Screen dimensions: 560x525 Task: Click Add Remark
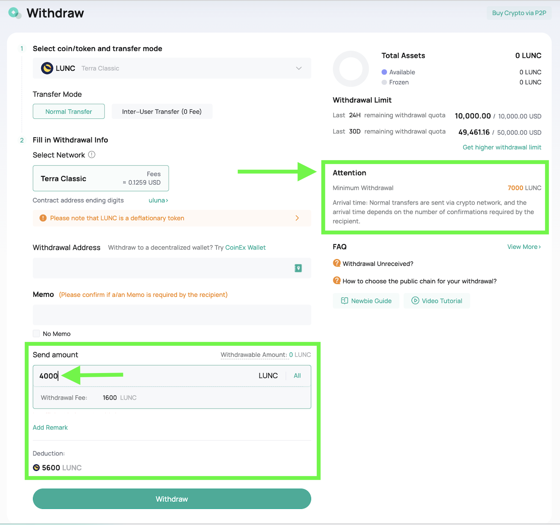50,427
